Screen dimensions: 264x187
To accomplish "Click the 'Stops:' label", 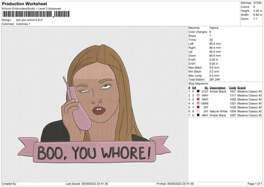I will (192, 36).
